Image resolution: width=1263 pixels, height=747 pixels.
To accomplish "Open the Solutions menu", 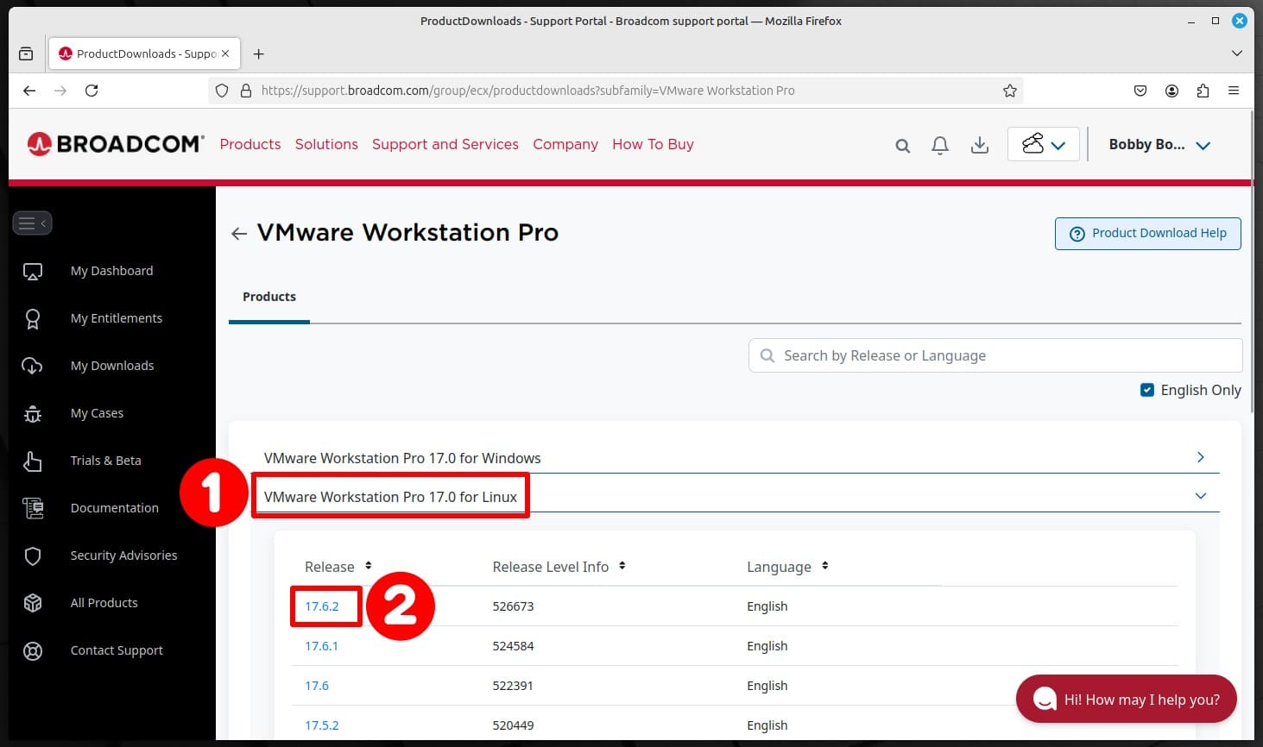I will click(326, 144).
